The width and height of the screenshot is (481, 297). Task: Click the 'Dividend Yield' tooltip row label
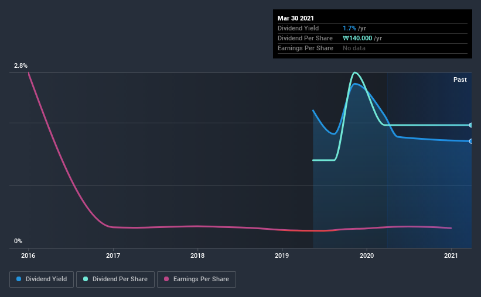[298, 28]
